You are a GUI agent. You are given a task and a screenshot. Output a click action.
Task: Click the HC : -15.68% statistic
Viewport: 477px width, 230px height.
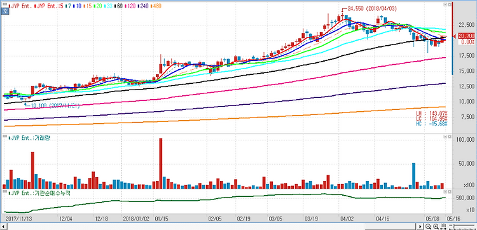pos(431,124)
